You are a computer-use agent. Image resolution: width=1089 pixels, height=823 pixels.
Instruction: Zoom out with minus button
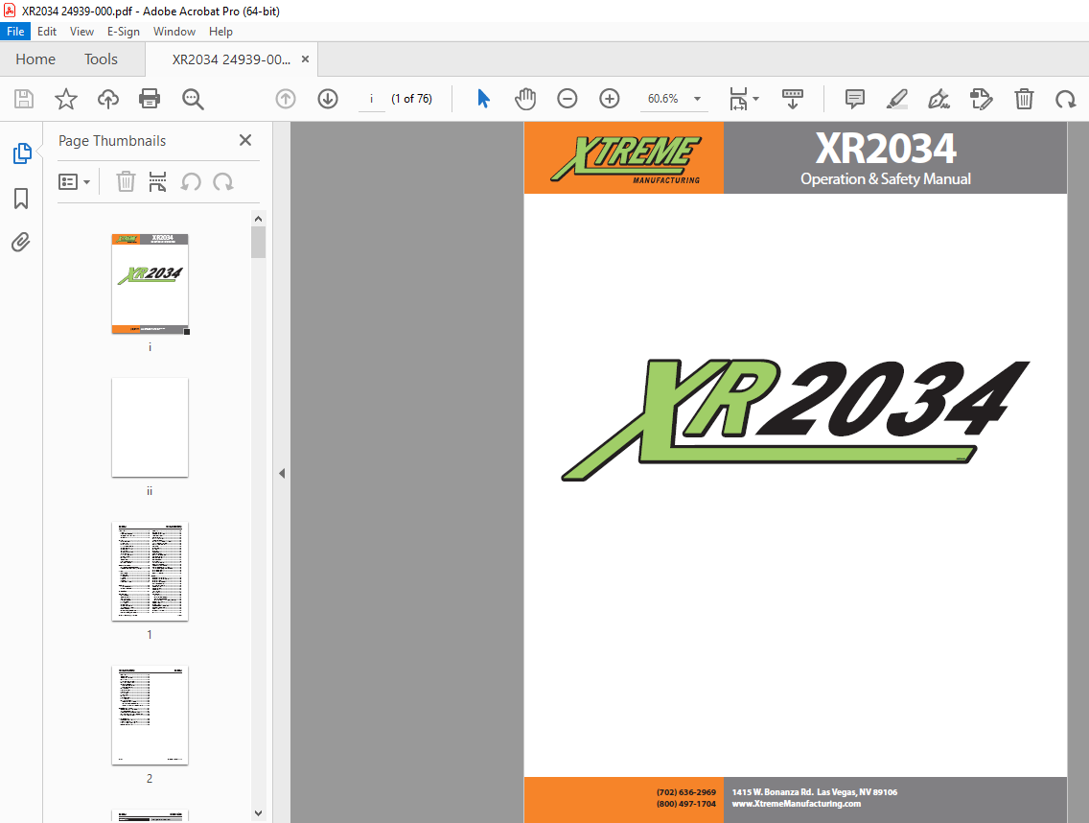tap(568, 99)
